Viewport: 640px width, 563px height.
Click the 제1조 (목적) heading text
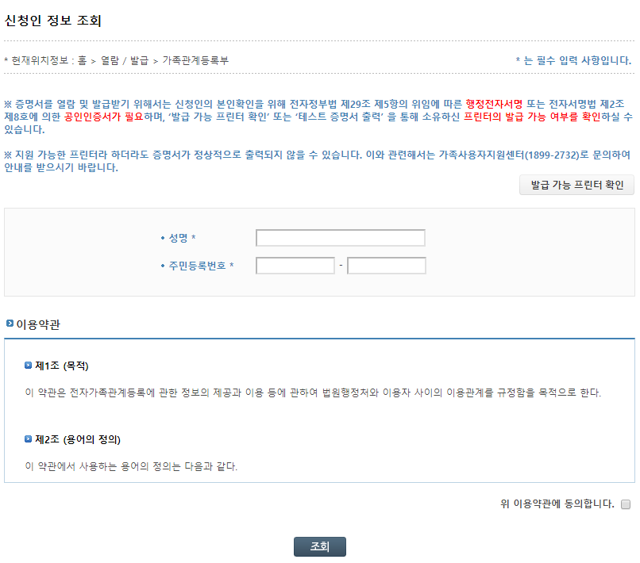tap(62, 366)
